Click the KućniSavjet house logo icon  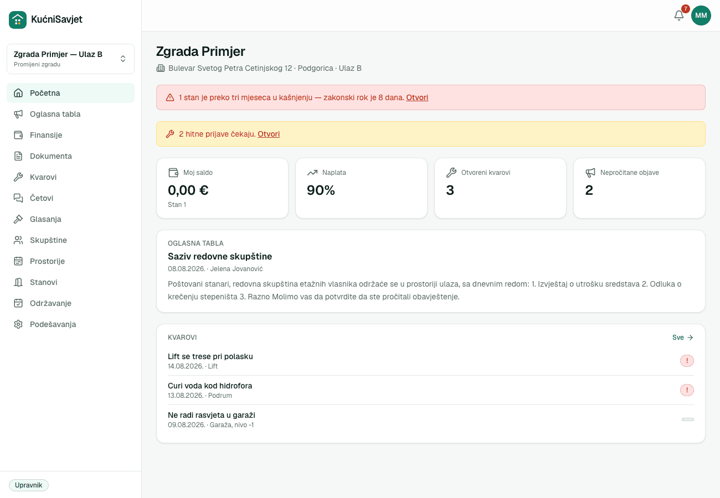click(x=18, y=20)
